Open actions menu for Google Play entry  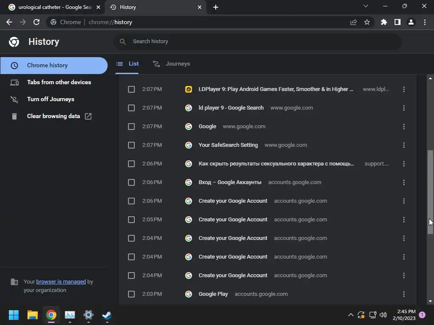404,294
